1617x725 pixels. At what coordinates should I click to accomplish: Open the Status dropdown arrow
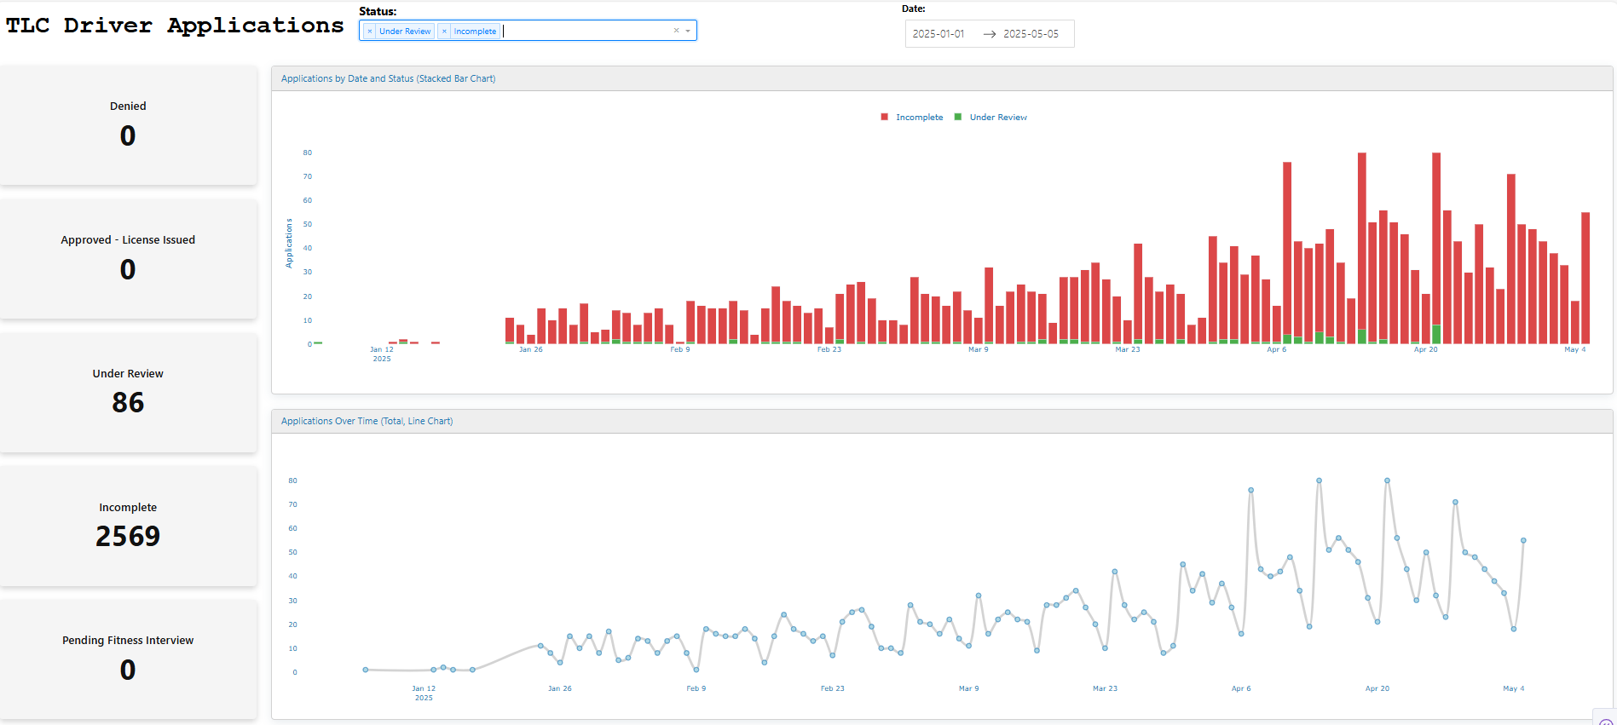coord(688,31)
